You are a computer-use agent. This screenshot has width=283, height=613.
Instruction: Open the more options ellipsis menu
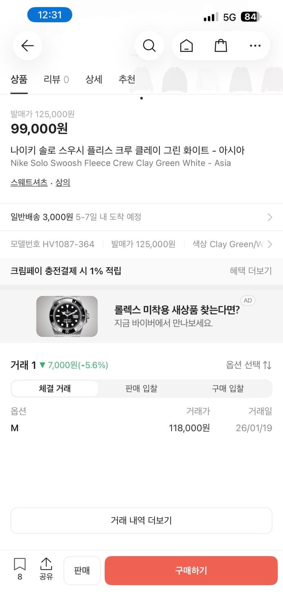point(255,45)
